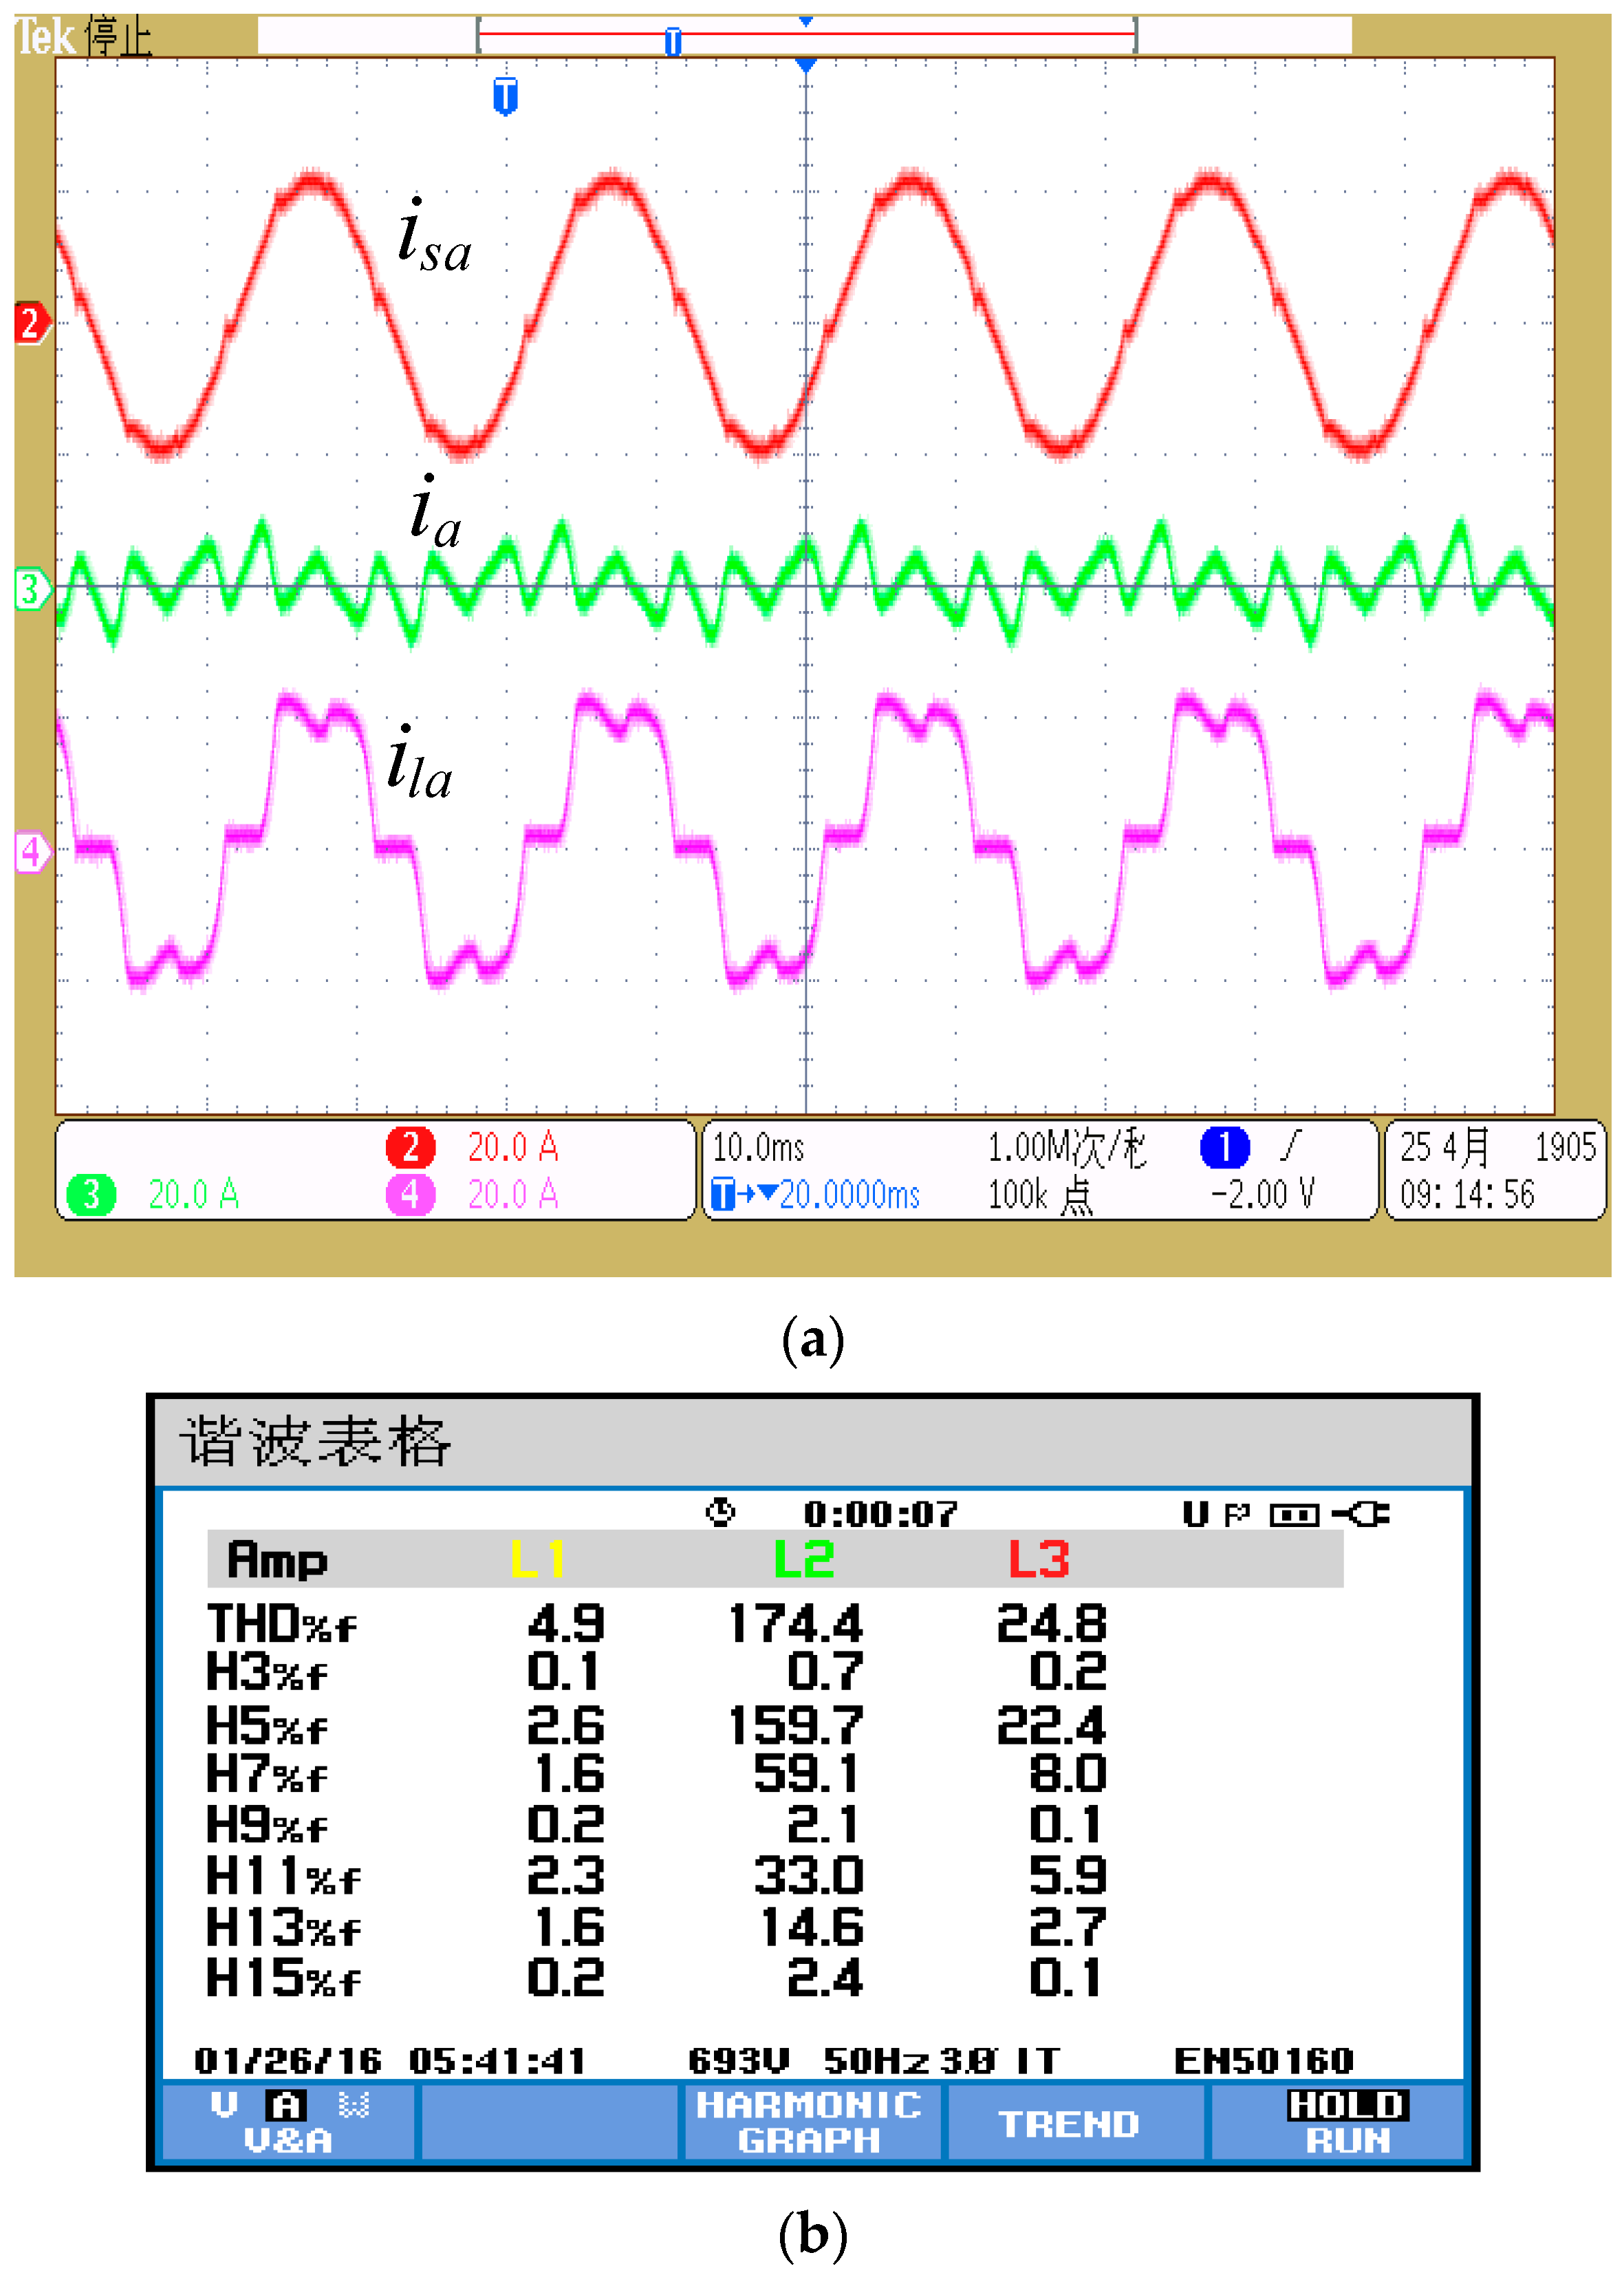Click red channel 2 badge in readout

click(x=410, y=1146)
